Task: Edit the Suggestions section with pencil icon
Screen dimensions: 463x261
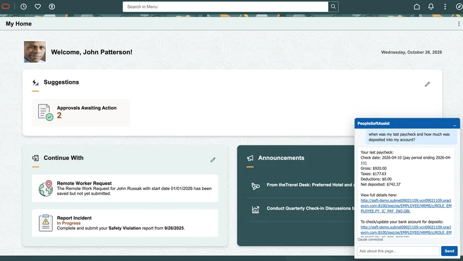Action: [427, 84]
